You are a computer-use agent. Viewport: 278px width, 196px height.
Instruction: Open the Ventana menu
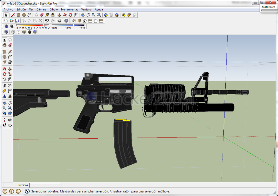(86, 10)
